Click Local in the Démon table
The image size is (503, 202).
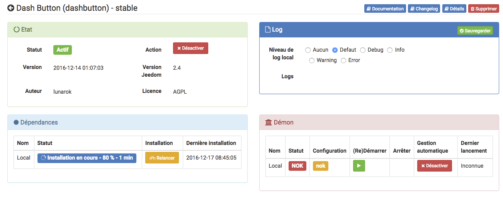click(275, 166)
